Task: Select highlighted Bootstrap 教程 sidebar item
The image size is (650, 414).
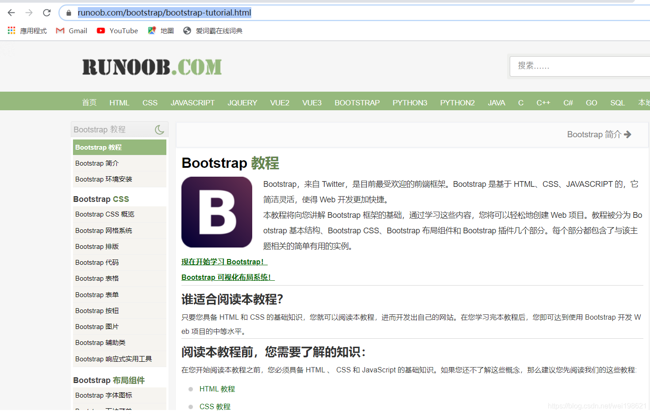Action: click(x=119, y=147)
